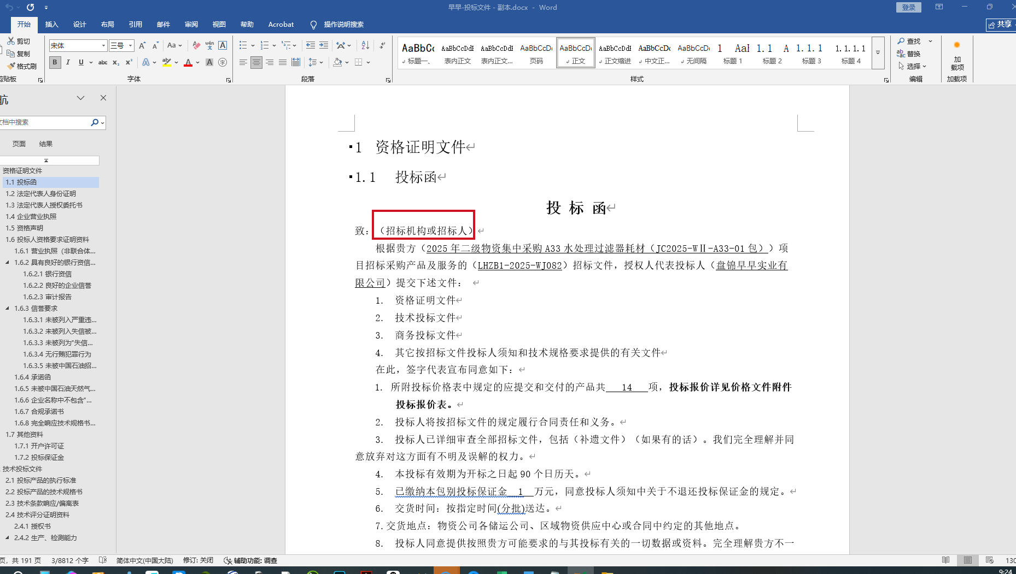1016x574 pixels.
Task: Collapse the 1.6.3 信誉要求 outline node
Action: coord(8,309)
